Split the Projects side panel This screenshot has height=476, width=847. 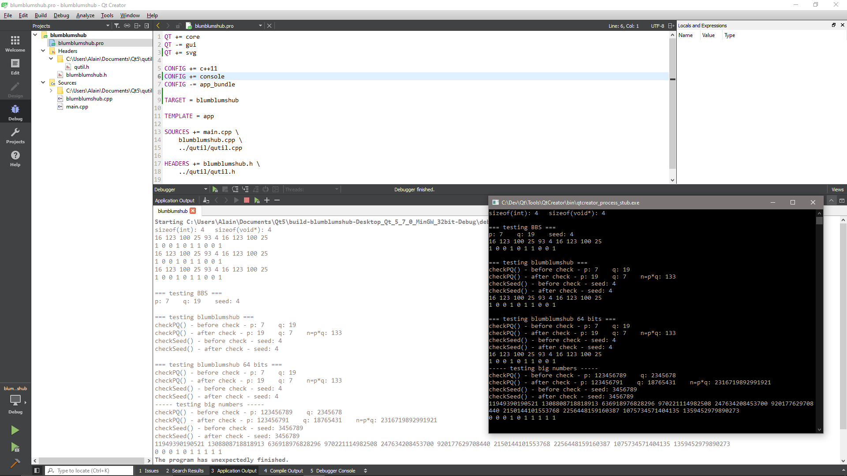[137, 26]
